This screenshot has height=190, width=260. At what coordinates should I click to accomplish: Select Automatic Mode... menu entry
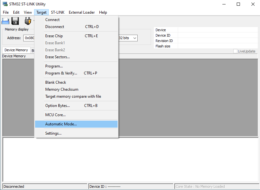click(76, 124)
